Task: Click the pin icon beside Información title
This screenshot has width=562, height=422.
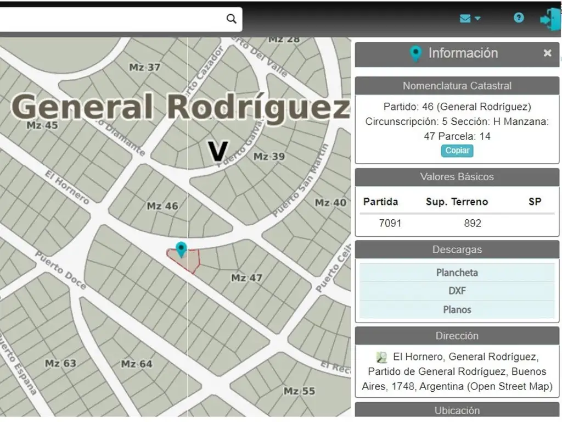Action: pyautogui.click(x=416, y=54)
